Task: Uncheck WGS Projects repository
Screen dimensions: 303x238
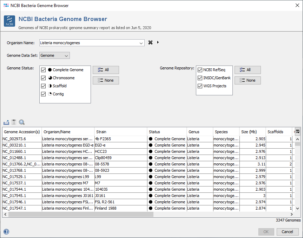Action: (200, 86)
